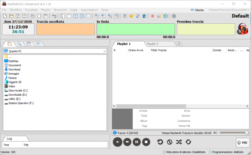Pause playback with the Pause button
Image resolution: width=251 pixels, height=155 pixels.
[137, 142]
